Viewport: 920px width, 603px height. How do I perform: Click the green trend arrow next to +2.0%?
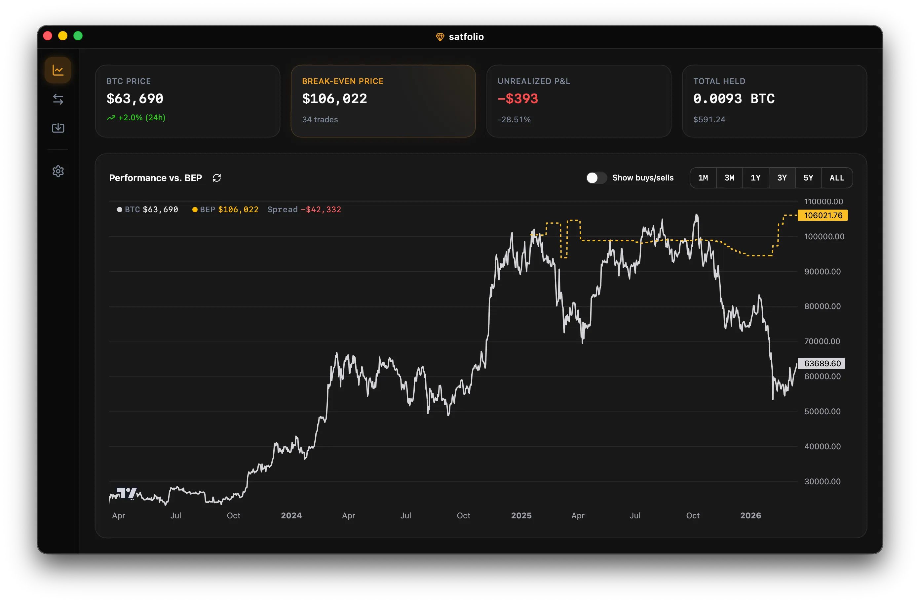[x=111, y=118]
